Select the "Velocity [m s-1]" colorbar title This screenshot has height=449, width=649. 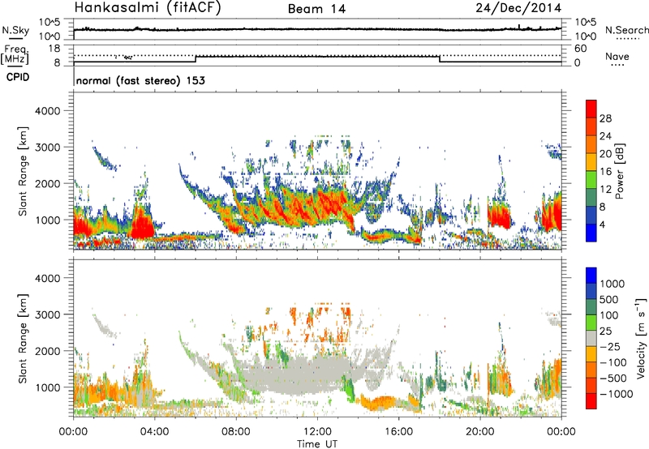(x=641, y=338)
